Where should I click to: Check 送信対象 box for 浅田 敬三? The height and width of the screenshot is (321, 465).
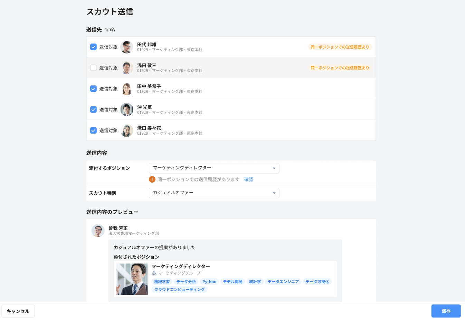coord(93,68)
